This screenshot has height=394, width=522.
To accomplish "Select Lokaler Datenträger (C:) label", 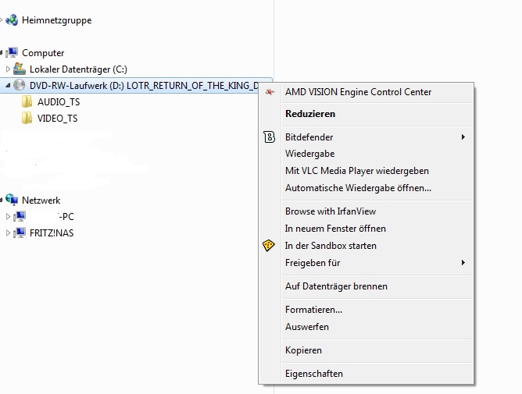I will click(78, 69).
